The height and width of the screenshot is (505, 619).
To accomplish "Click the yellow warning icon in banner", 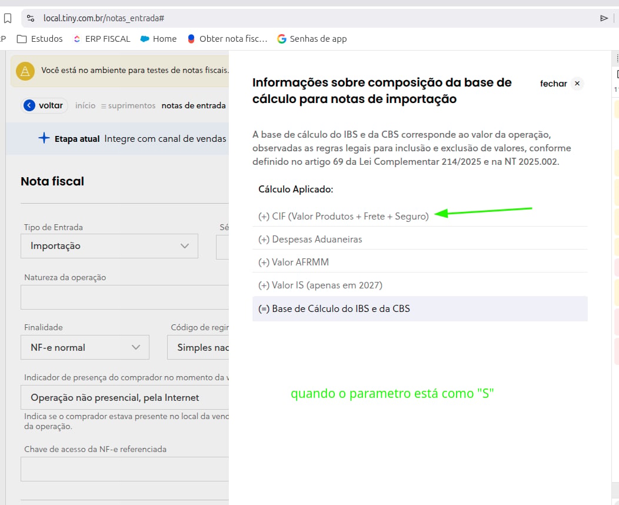I will tap(25, 71).
